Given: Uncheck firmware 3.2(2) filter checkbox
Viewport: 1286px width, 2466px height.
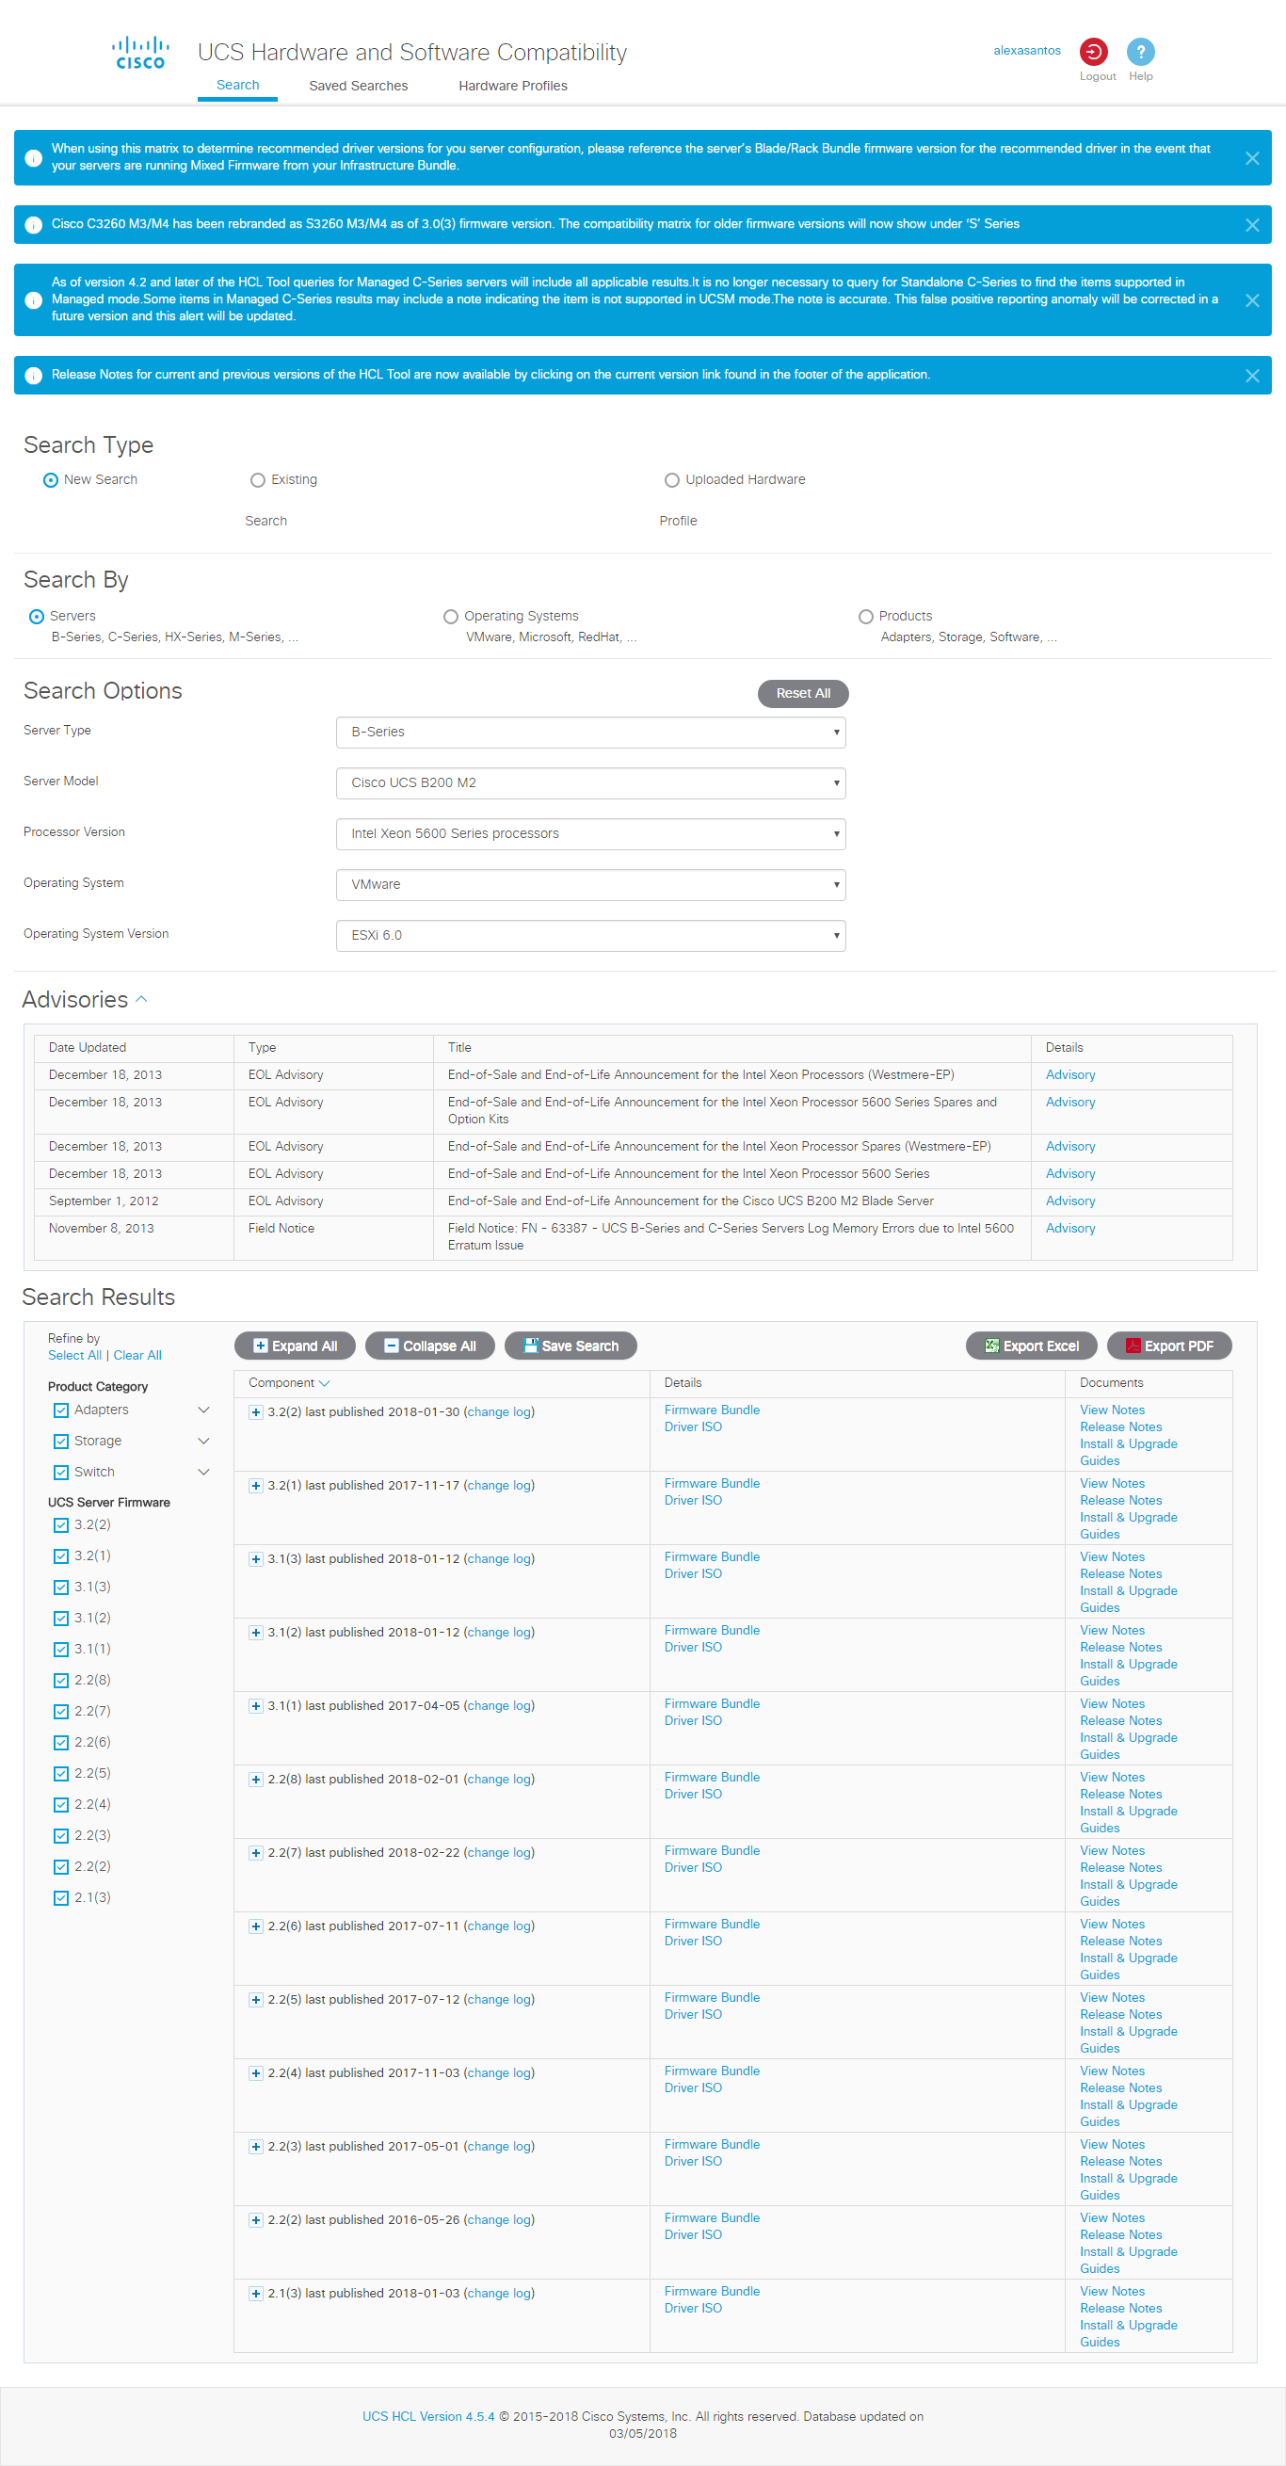Looking at the screenshot, I should click(x=61, y=1526).
